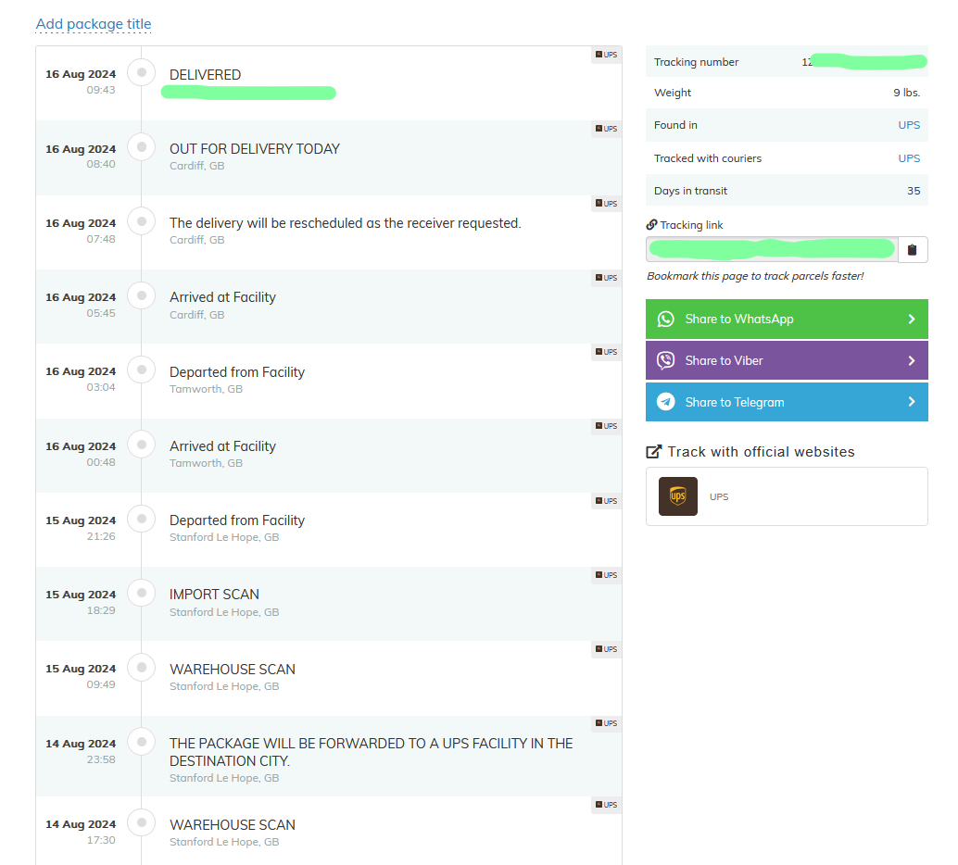Viewport: 958px width, 865px height.
Task: Open the Add package title link
Action: (x=93, y=24)
